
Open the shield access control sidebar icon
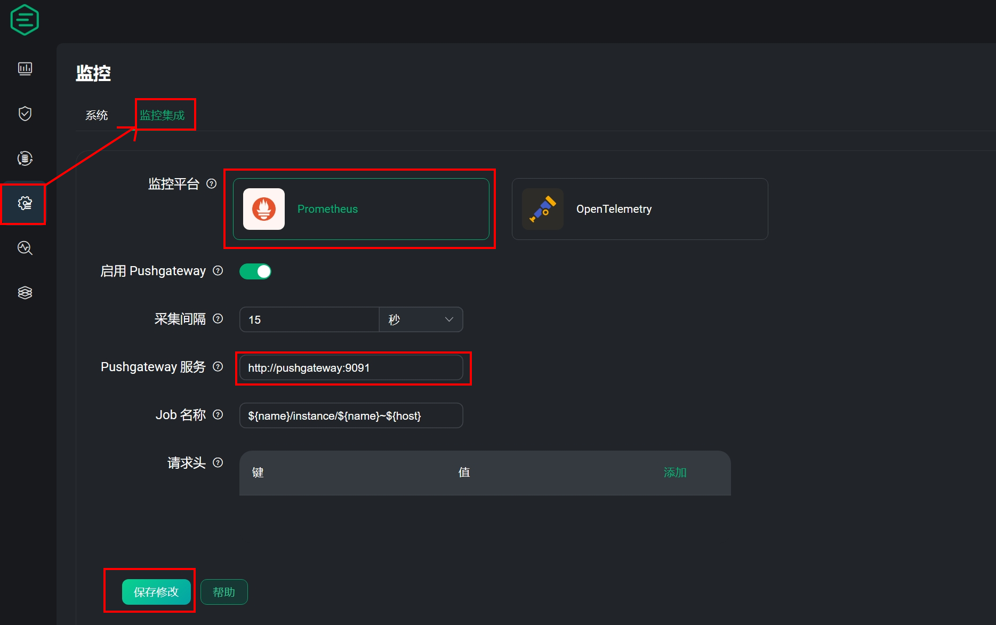25,114
